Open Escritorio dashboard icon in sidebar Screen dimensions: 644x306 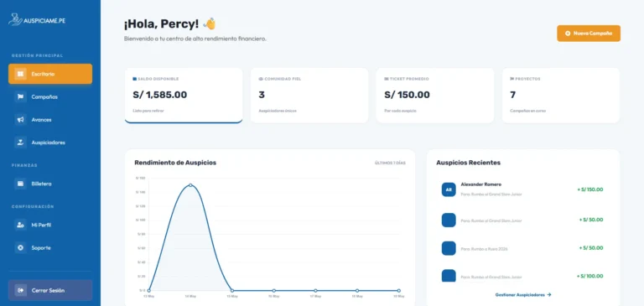click(x=20, y=74)
